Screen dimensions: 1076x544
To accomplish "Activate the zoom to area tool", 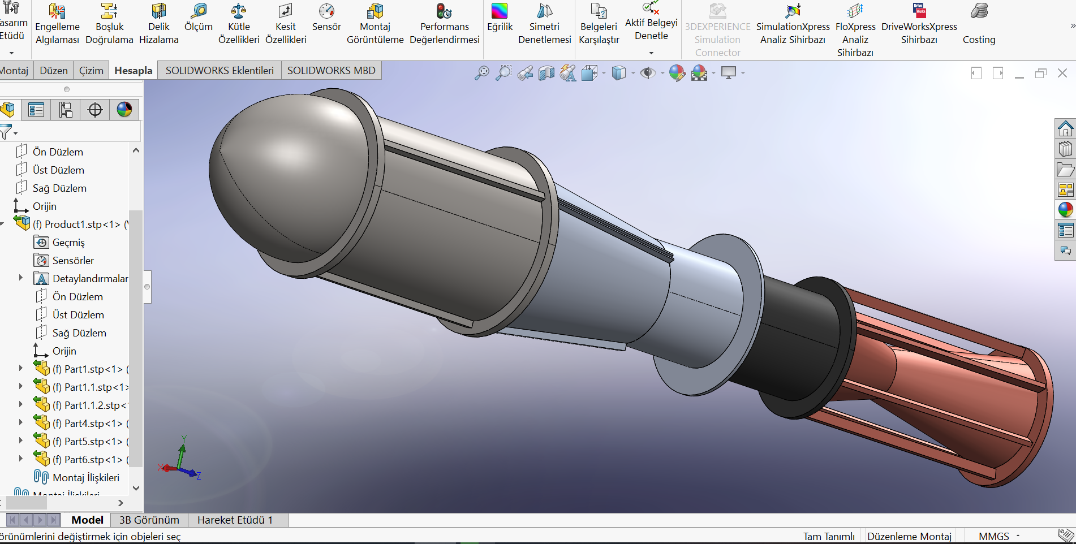I will tap(503, 73).
